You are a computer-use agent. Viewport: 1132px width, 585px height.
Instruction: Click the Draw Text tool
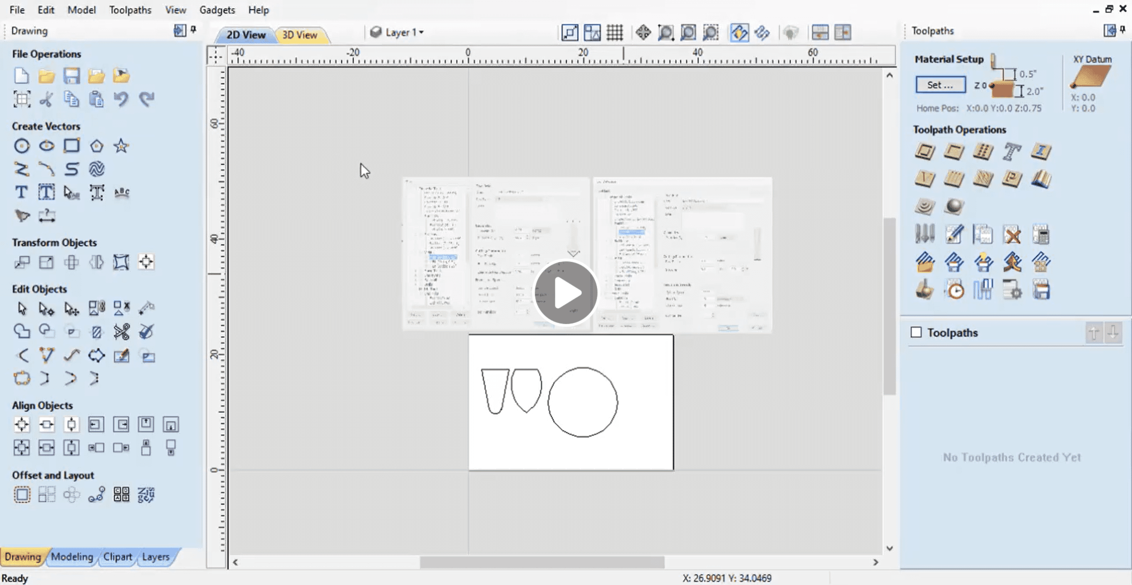pyautogui.click(x=21, y=193)
